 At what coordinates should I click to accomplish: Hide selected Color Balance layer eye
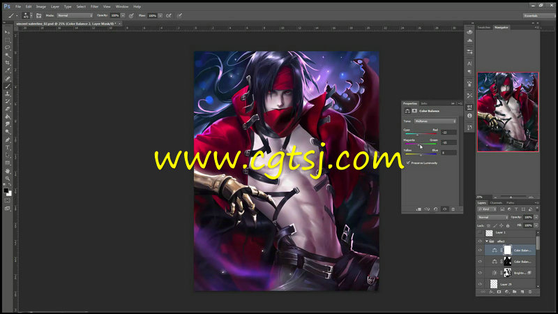pos(480,251)
